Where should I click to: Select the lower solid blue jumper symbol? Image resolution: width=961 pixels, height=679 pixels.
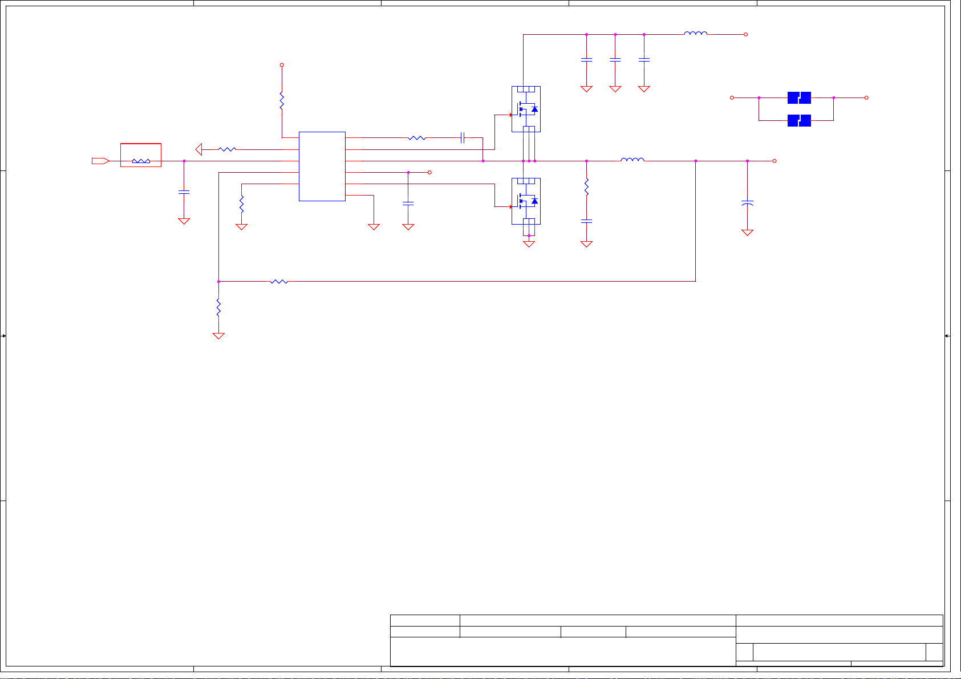(x=799, y=120)
